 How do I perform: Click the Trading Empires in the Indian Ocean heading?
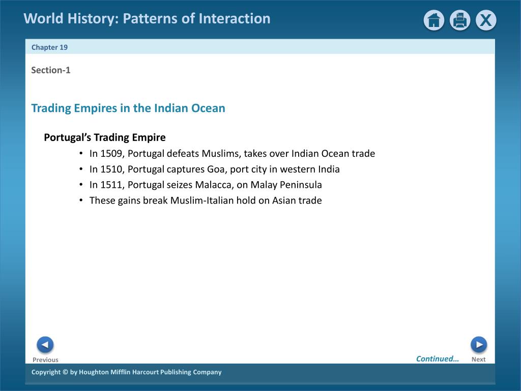pyautogui.click(x=128, y=108)
